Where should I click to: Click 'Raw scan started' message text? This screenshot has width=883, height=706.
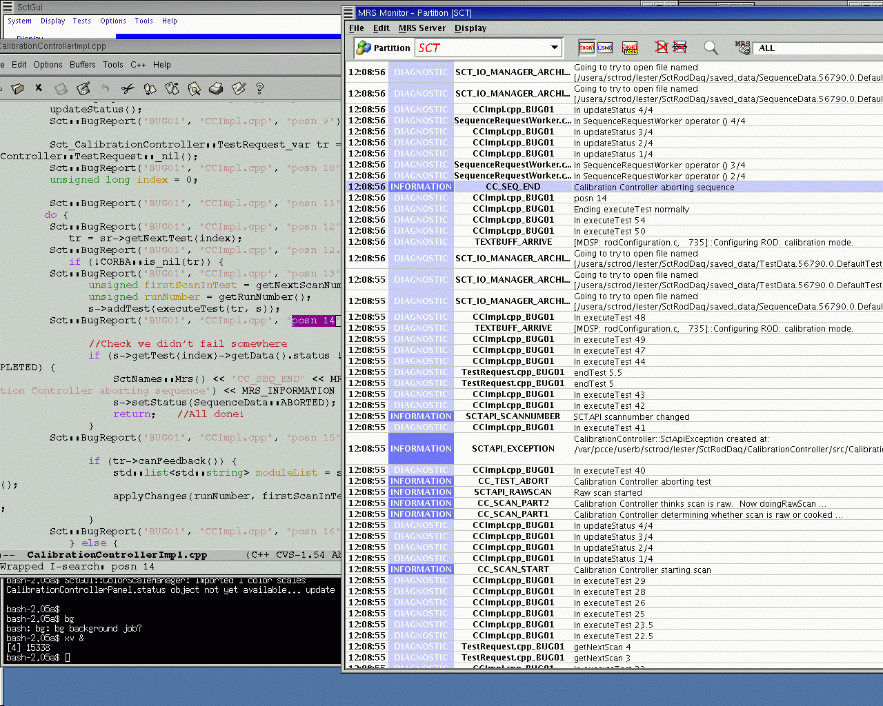point(608,493)
